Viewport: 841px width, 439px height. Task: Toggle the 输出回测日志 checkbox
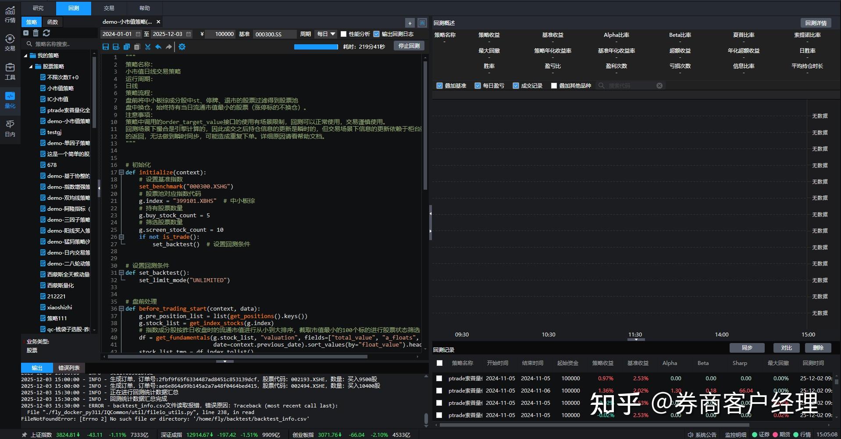tap(376, 34)
